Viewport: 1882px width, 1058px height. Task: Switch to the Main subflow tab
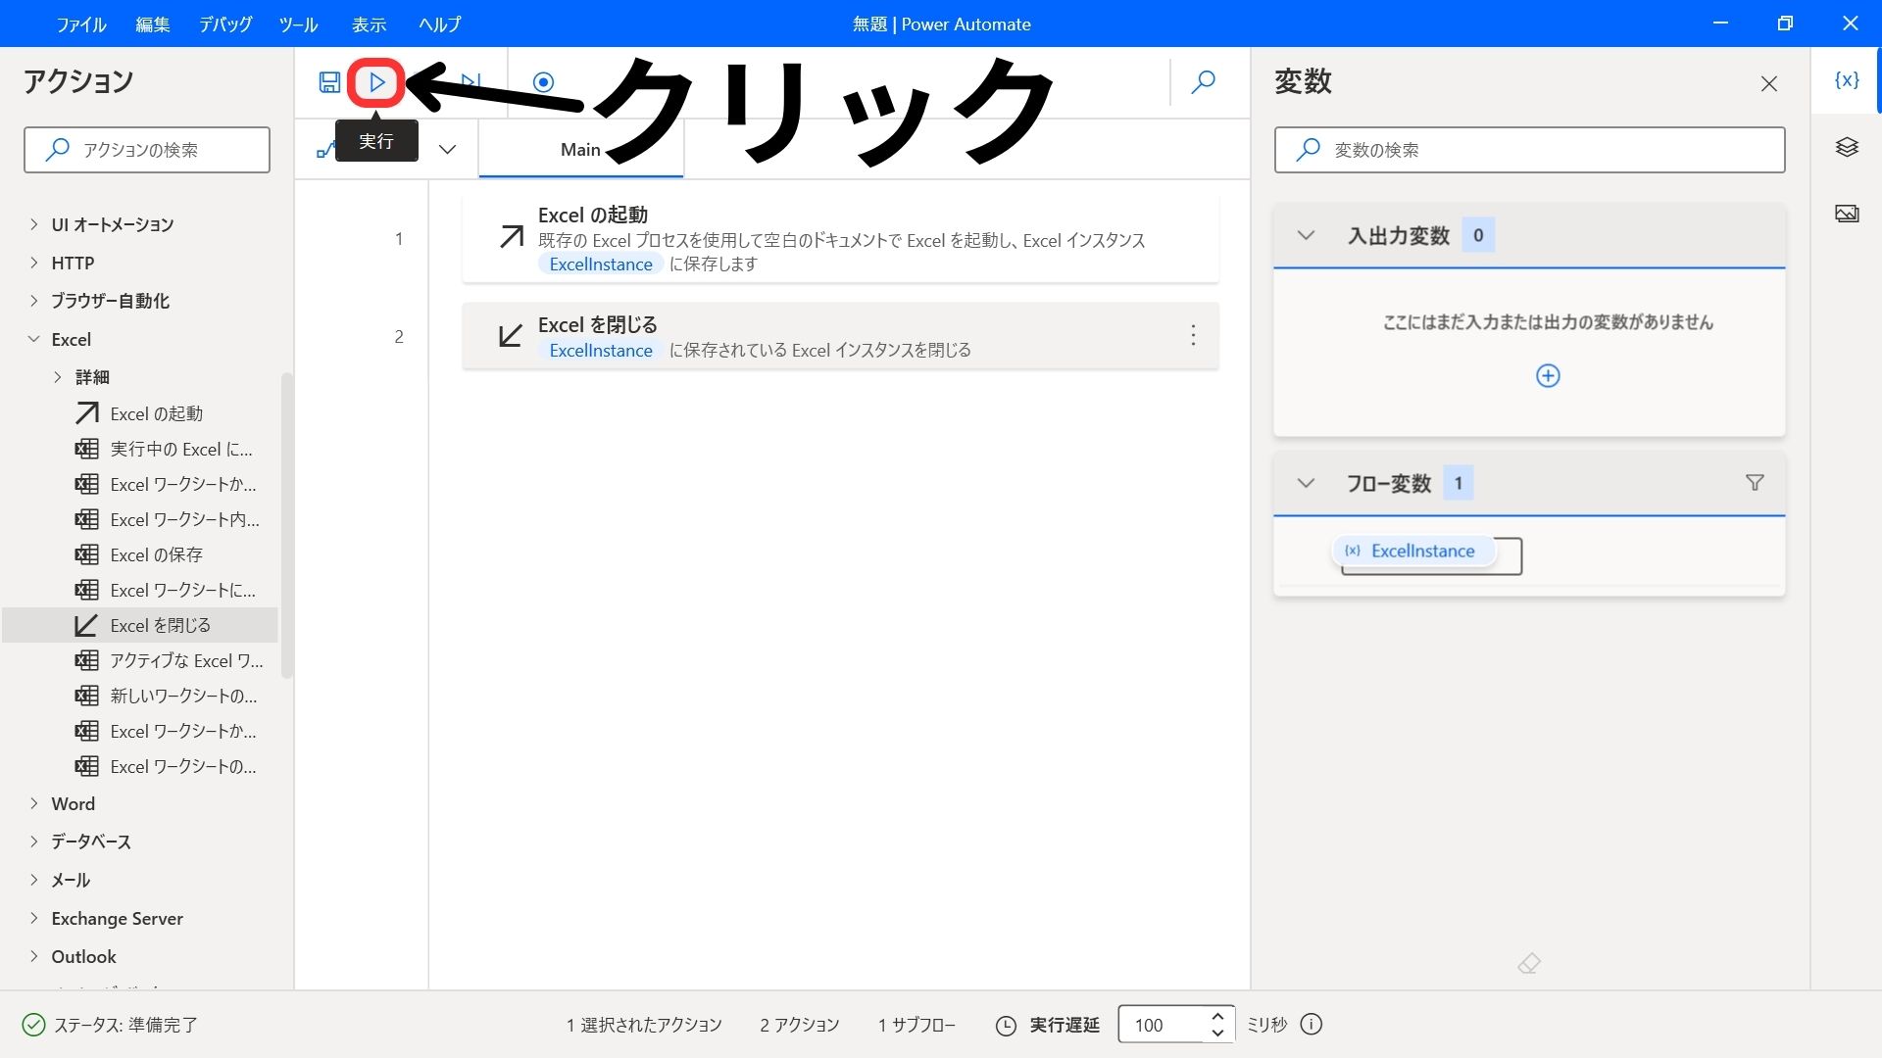click(580, 149)
